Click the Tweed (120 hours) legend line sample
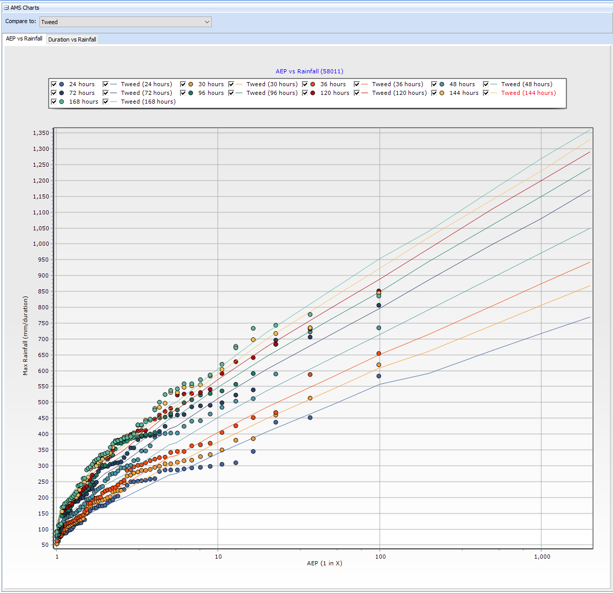 (365, 93)
